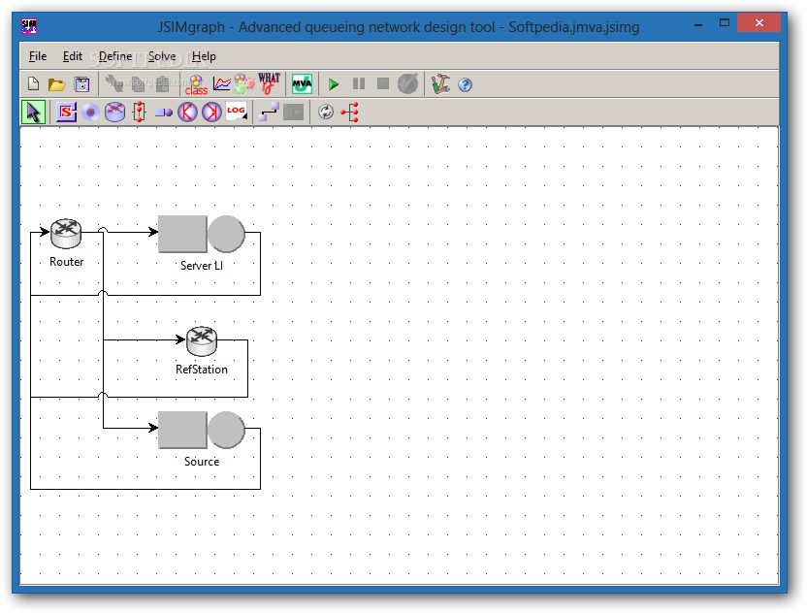
Task: Open the File menu
Action: point(38,56)
